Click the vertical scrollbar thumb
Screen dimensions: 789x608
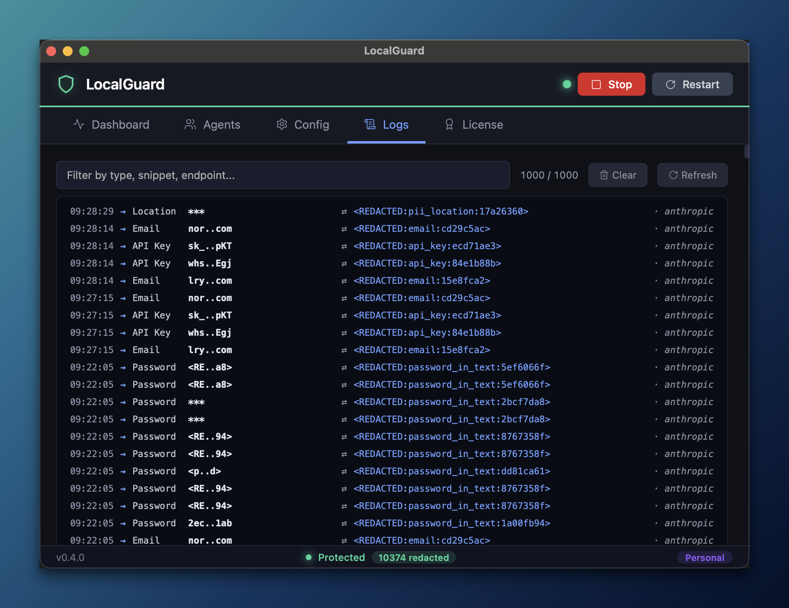click(746, 151)
